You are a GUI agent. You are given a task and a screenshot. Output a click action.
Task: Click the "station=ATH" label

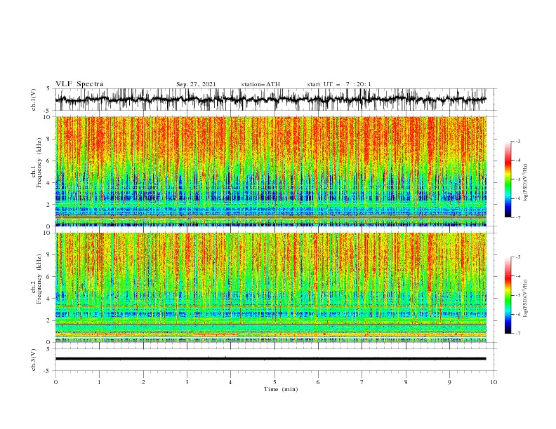pyautogui.click(x=260, y=84)
